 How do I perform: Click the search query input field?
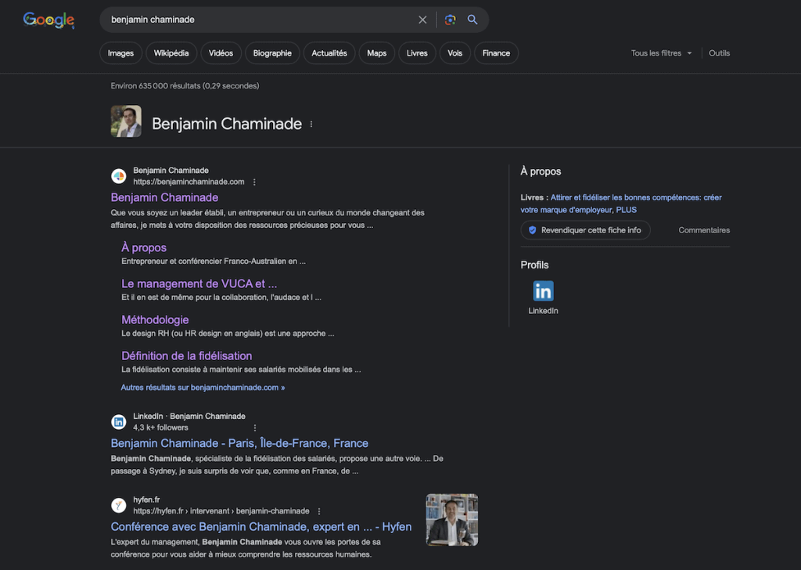tap(260, 20)
